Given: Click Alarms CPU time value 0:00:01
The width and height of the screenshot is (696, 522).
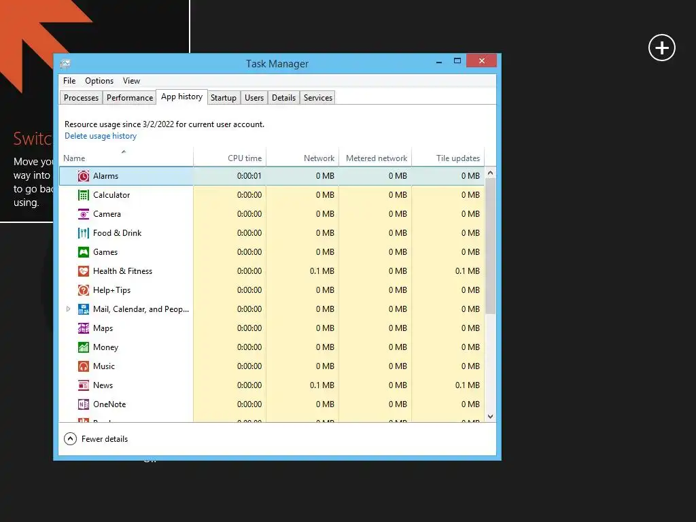Looking at the screenshot, I should (249, 176).
